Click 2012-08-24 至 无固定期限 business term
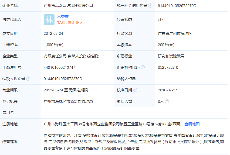Viewport: 230px width, 155px height. 66,90
